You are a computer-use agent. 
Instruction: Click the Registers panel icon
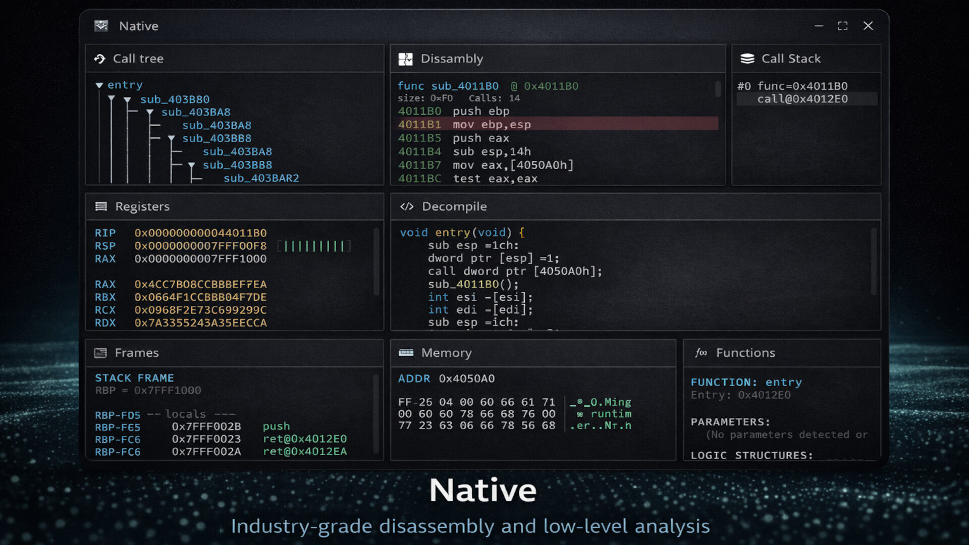pyautogui.click(x=101, y=206)
